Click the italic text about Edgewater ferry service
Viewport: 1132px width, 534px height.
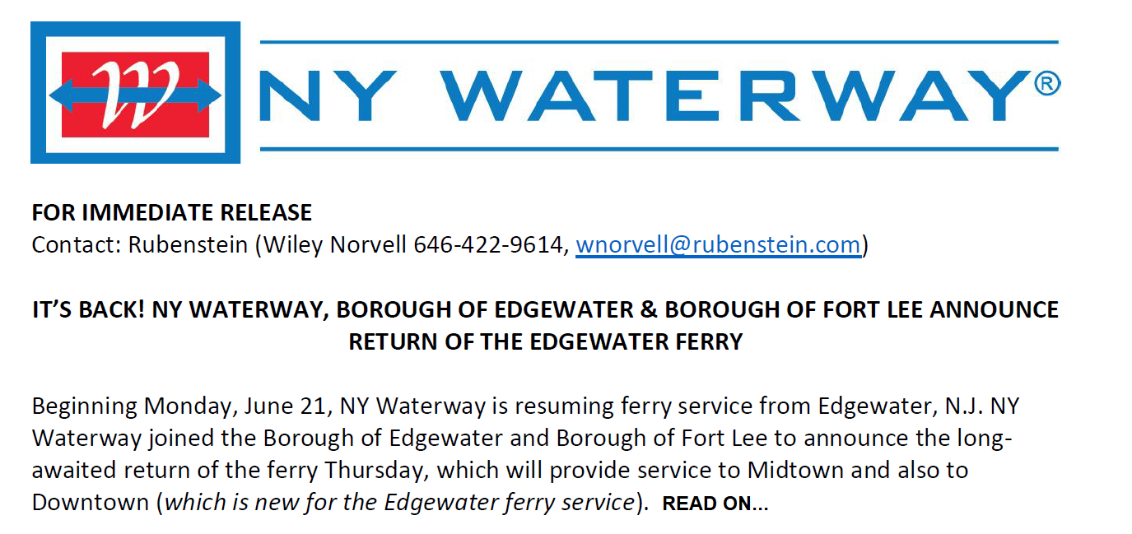pyautogui.click(x=399, y=502)
